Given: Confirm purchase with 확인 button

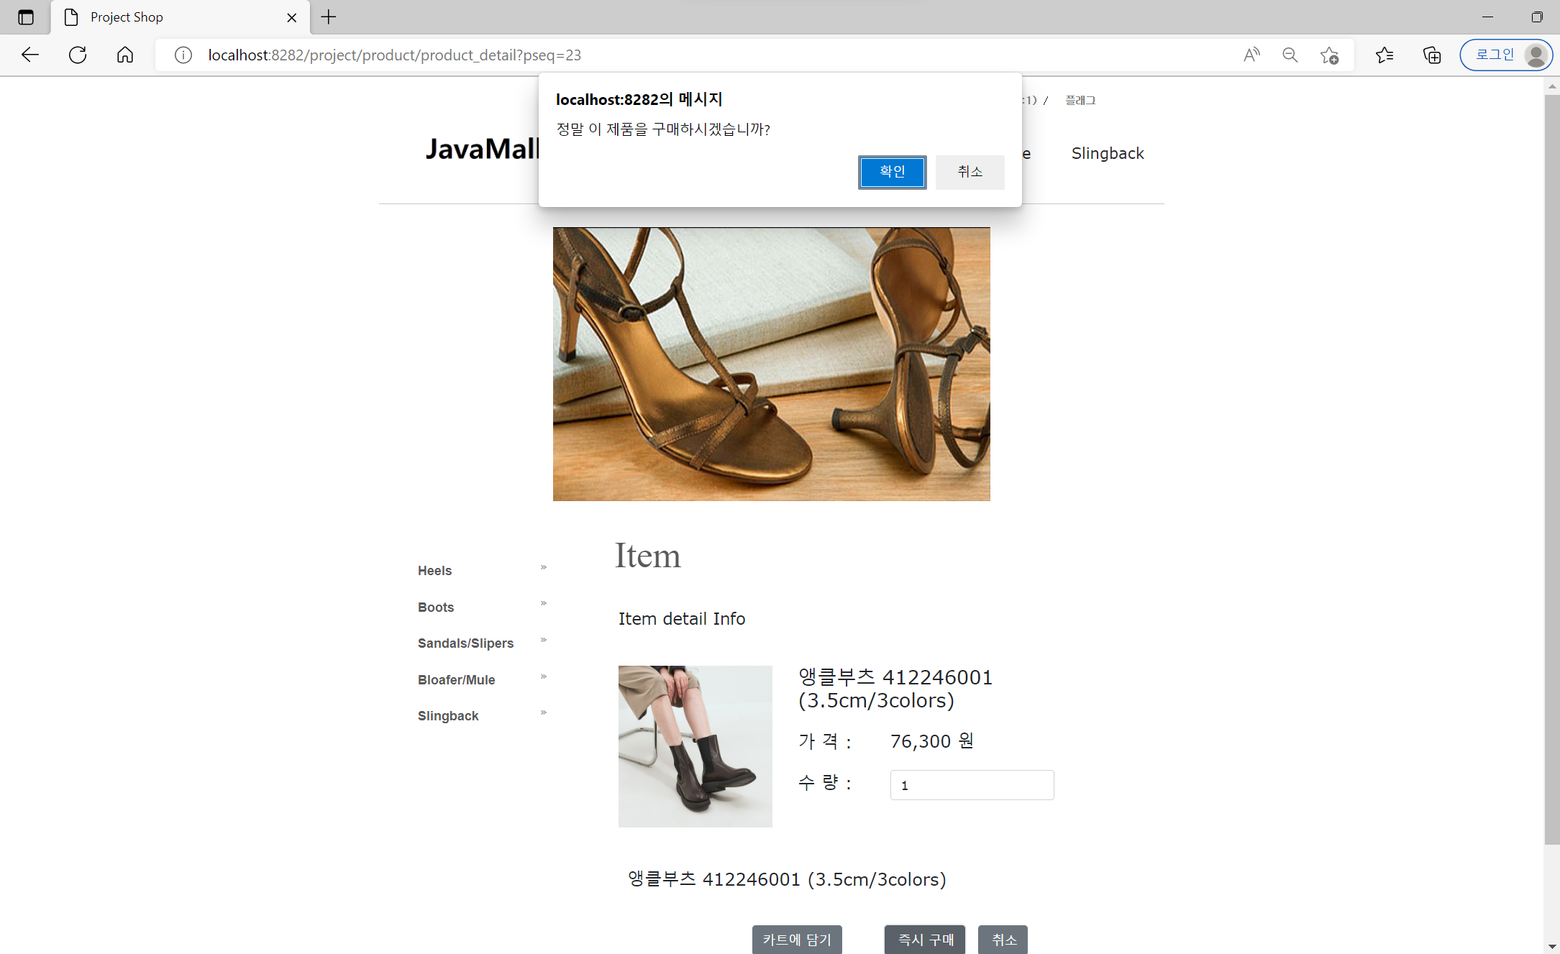Looking at the screenshot, I should point(892,172).
